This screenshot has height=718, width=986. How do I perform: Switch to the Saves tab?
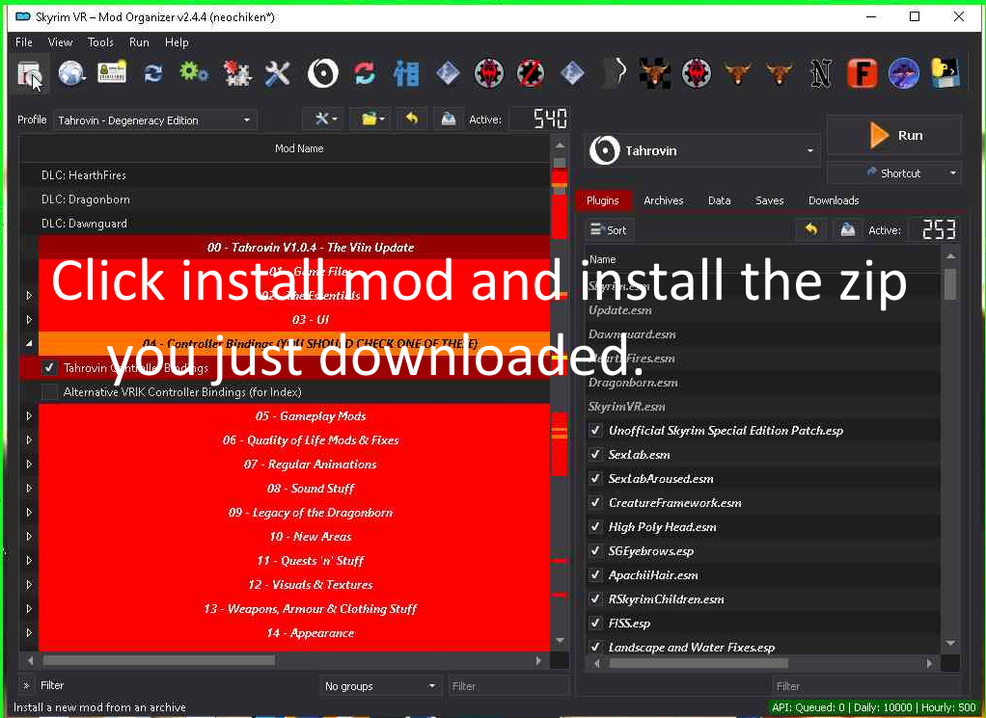pyautogui.click(x=770, y=200)
